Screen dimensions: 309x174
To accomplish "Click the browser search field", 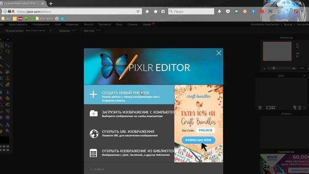I will (x=191, y=12).
